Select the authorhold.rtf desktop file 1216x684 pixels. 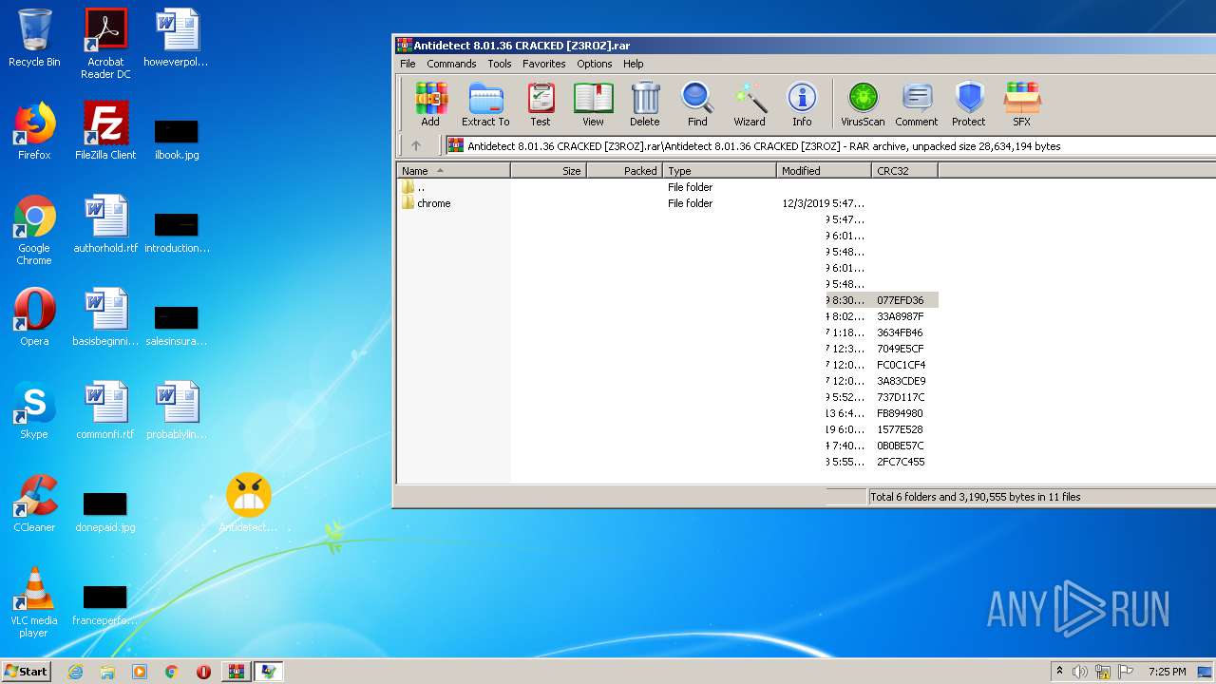click(x=105, y=224)
